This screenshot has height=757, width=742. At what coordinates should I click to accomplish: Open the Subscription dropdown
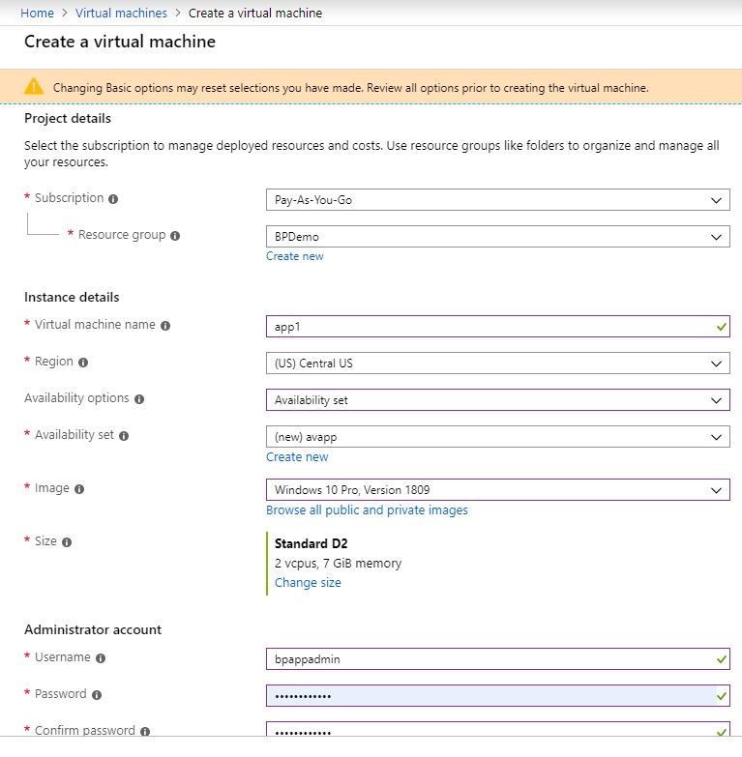pos(497,200)
